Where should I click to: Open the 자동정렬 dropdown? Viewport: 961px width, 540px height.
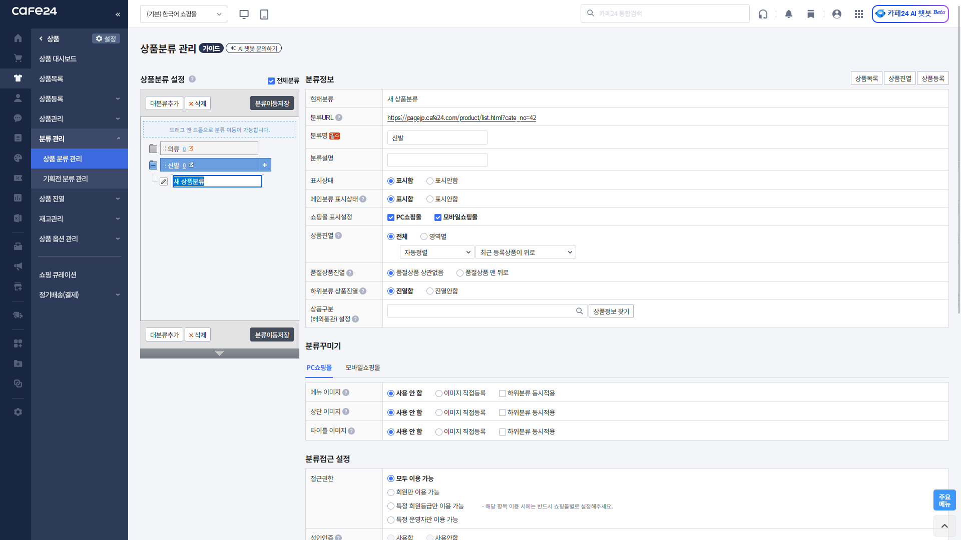pos(437,252)
